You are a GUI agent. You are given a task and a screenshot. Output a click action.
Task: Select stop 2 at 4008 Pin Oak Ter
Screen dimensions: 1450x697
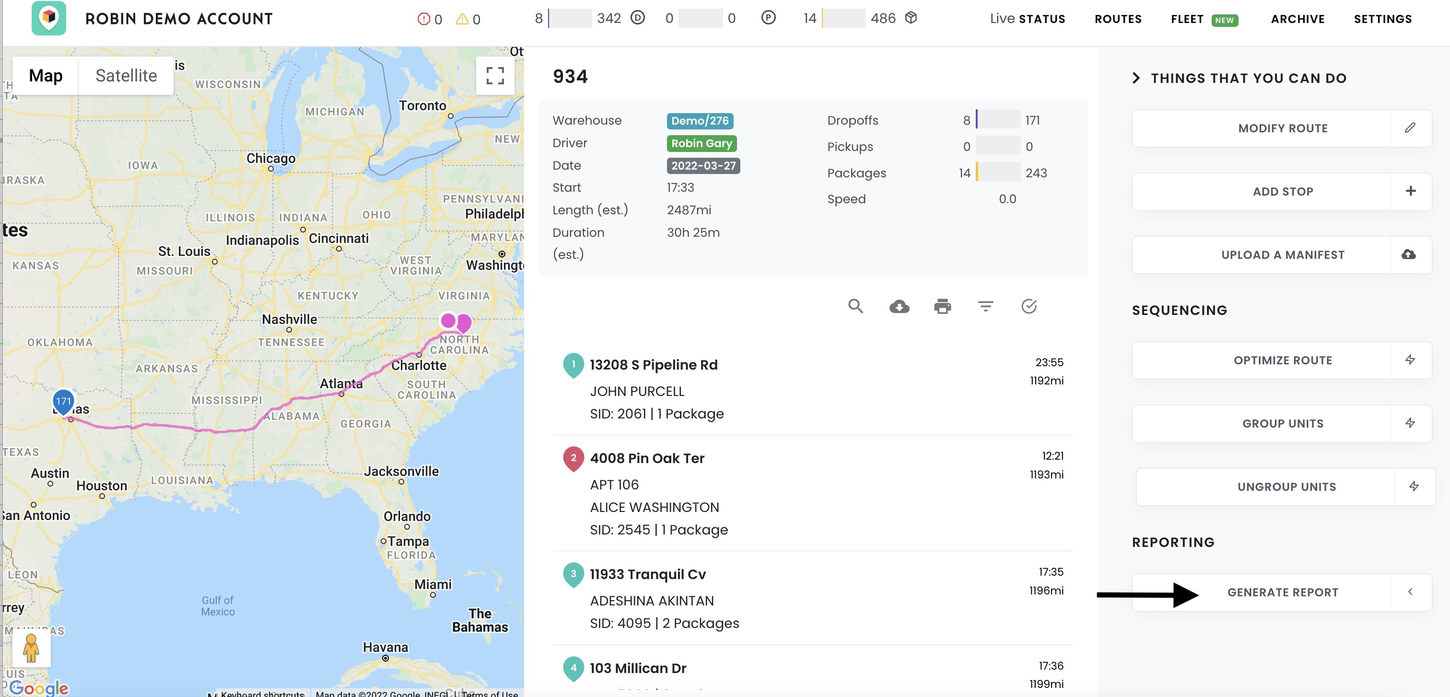647,458
